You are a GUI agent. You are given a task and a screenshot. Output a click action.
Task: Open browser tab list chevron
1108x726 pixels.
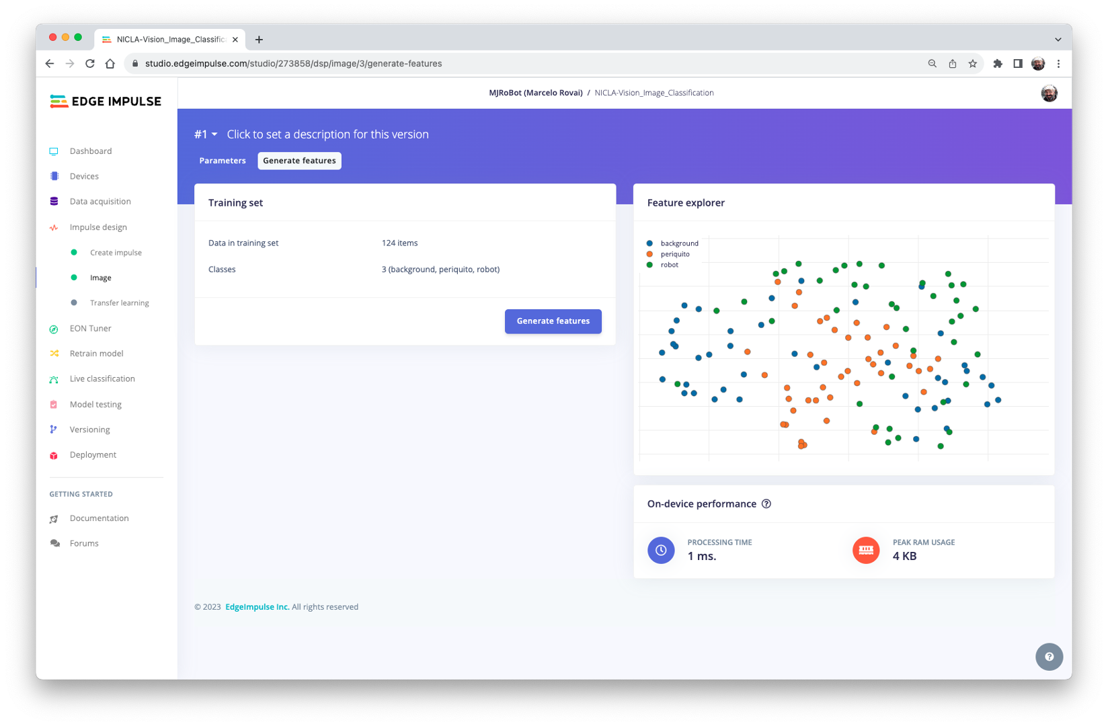click(1058, 40)
